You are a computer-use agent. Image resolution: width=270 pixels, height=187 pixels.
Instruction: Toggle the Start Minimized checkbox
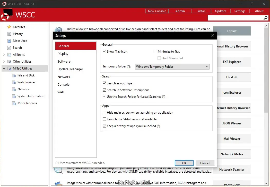click(159, 58)
